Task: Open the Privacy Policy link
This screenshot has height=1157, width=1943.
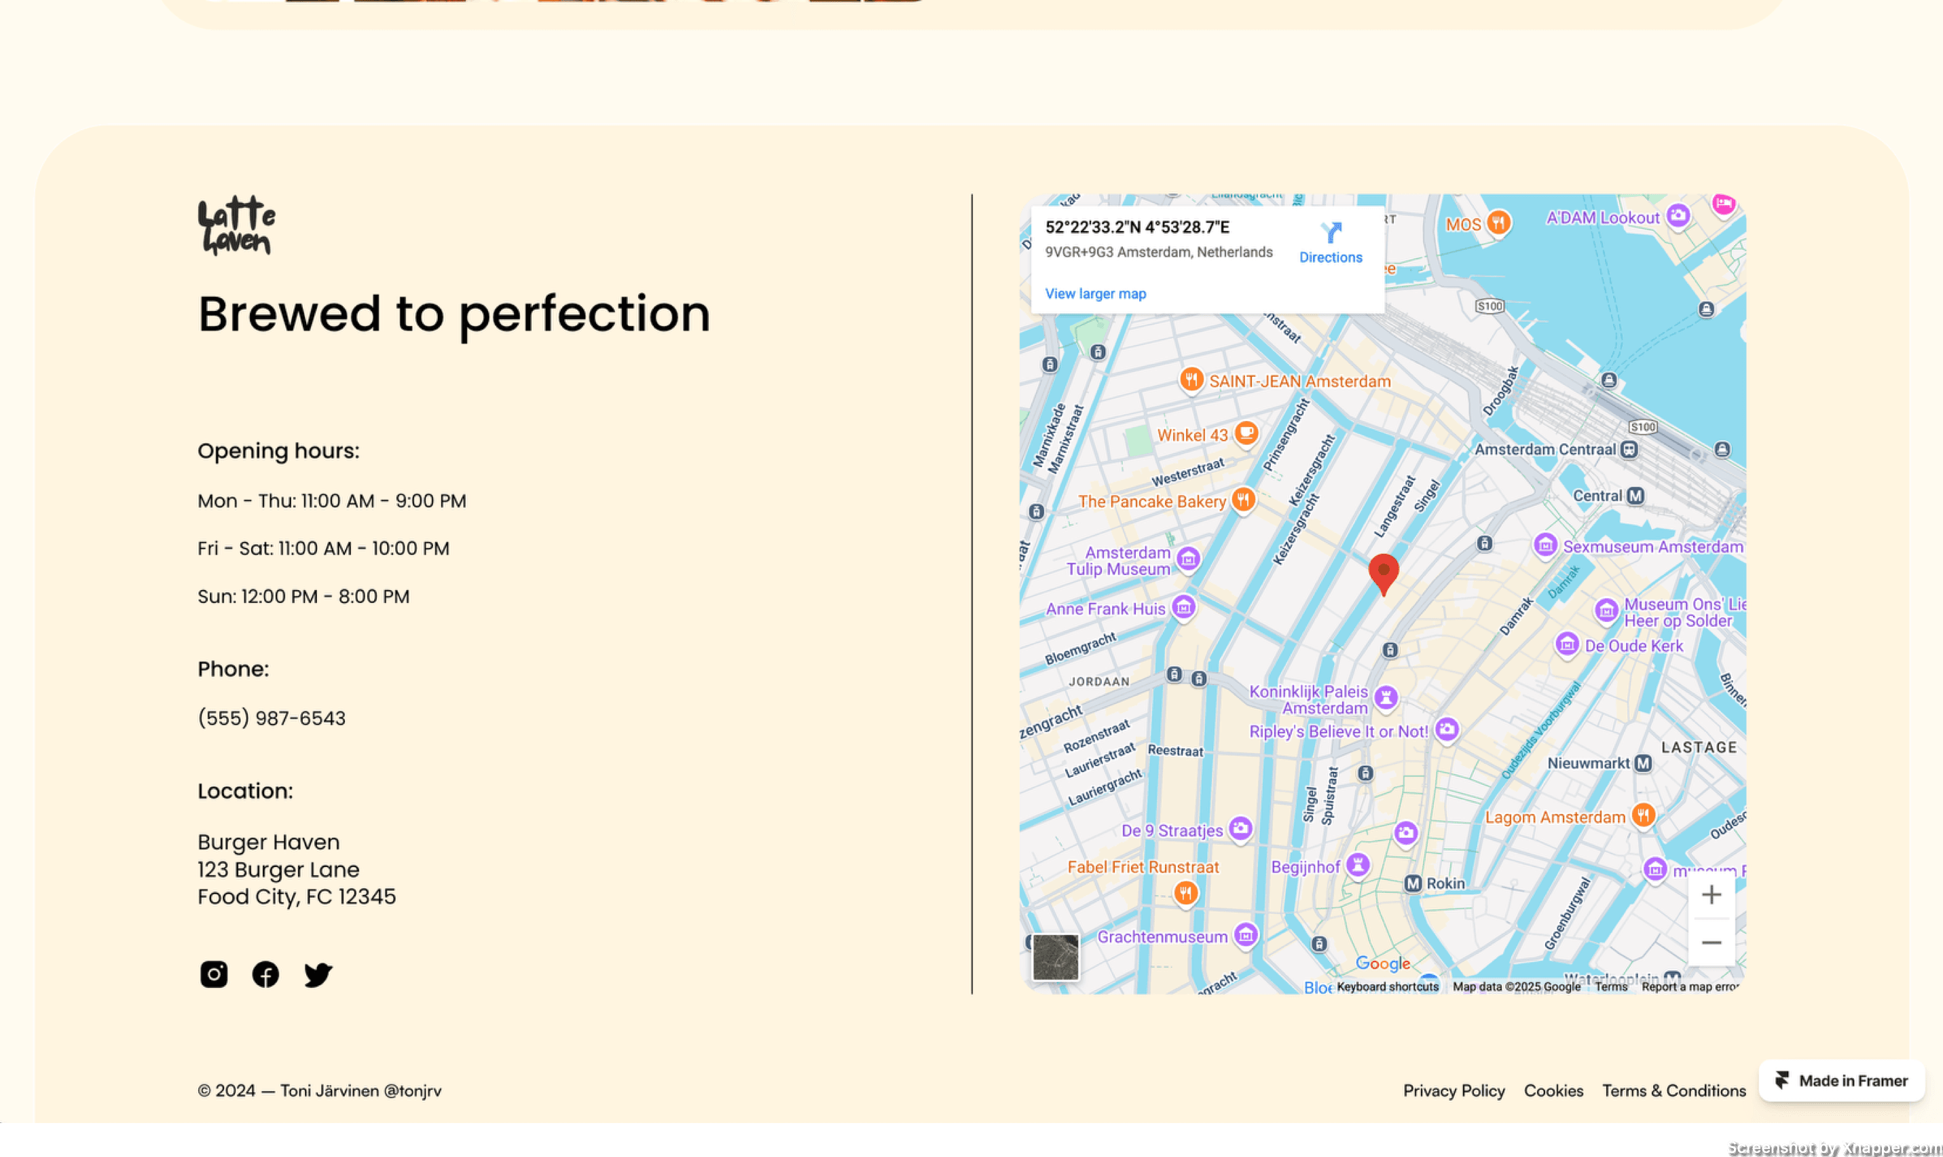Action: [1454, 1090]
